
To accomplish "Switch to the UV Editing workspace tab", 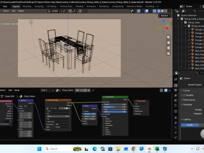I will coord(51,6).
